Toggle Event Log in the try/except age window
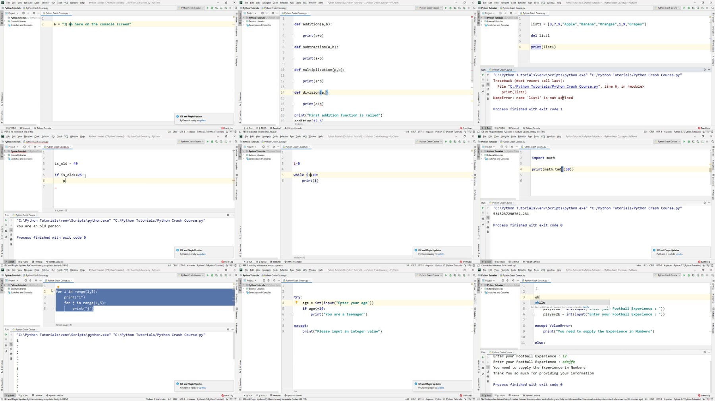Screen dimensions: 715x401 pos(466,395)
